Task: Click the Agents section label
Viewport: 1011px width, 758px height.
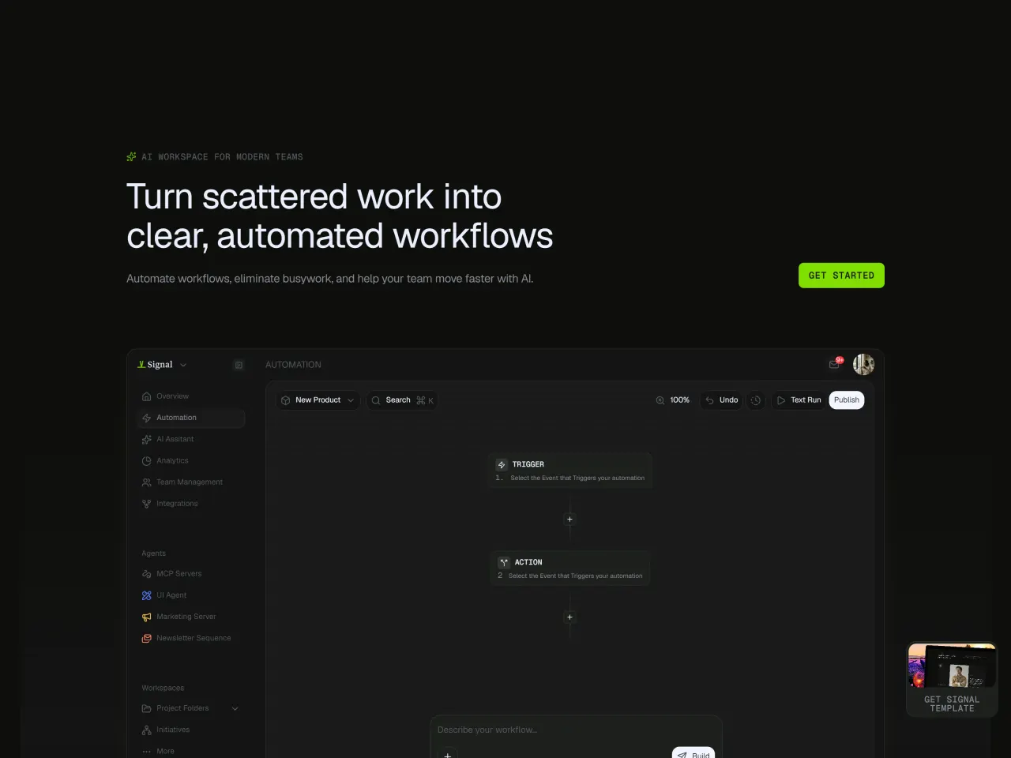Action: pyautogui.click(x=154, y=553)
